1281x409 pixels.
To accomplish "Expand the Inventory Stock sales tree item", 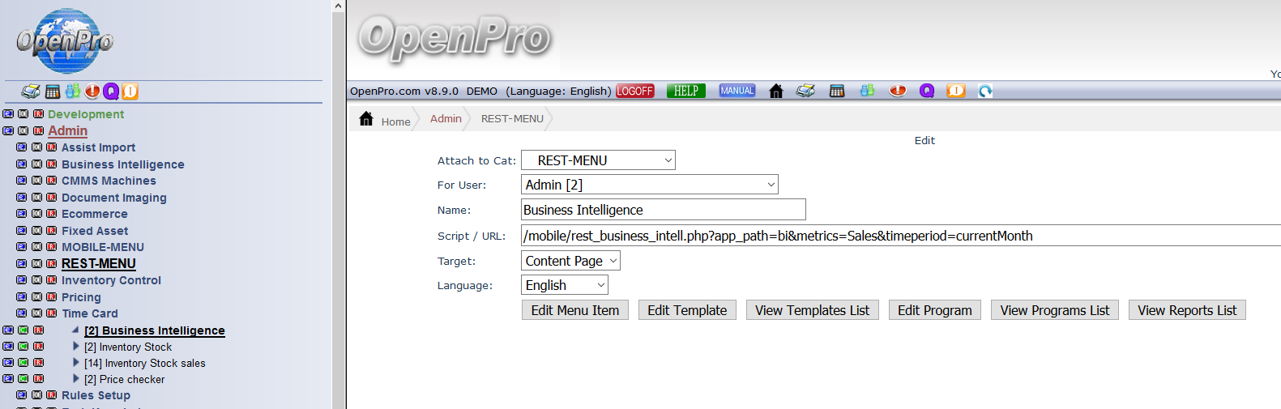I will click(76, 363).
